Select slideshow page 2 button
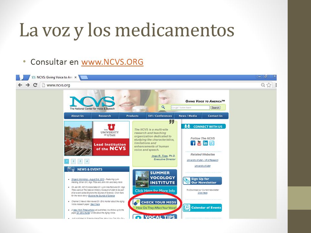Screen dimensions: 311x233 coord(74,161)
